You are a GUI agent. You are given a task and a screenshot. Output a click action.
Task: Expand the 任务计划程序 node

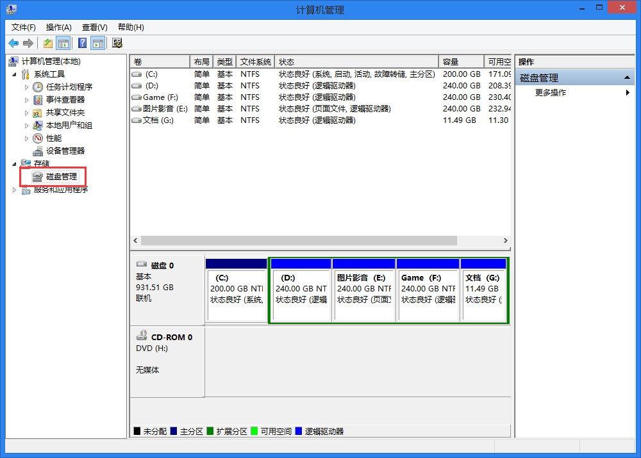point(26,87)
